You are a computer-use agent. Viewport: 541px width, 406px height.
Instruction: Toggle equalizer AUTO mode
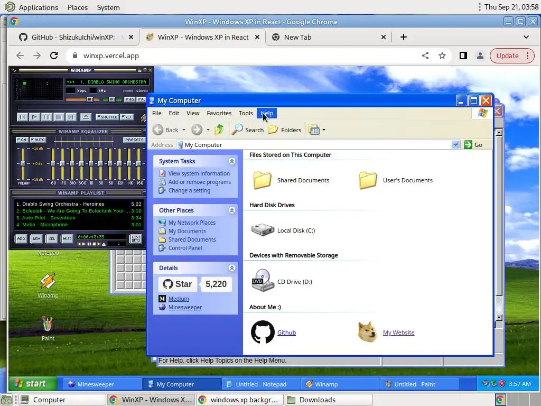tap(38, 140)
